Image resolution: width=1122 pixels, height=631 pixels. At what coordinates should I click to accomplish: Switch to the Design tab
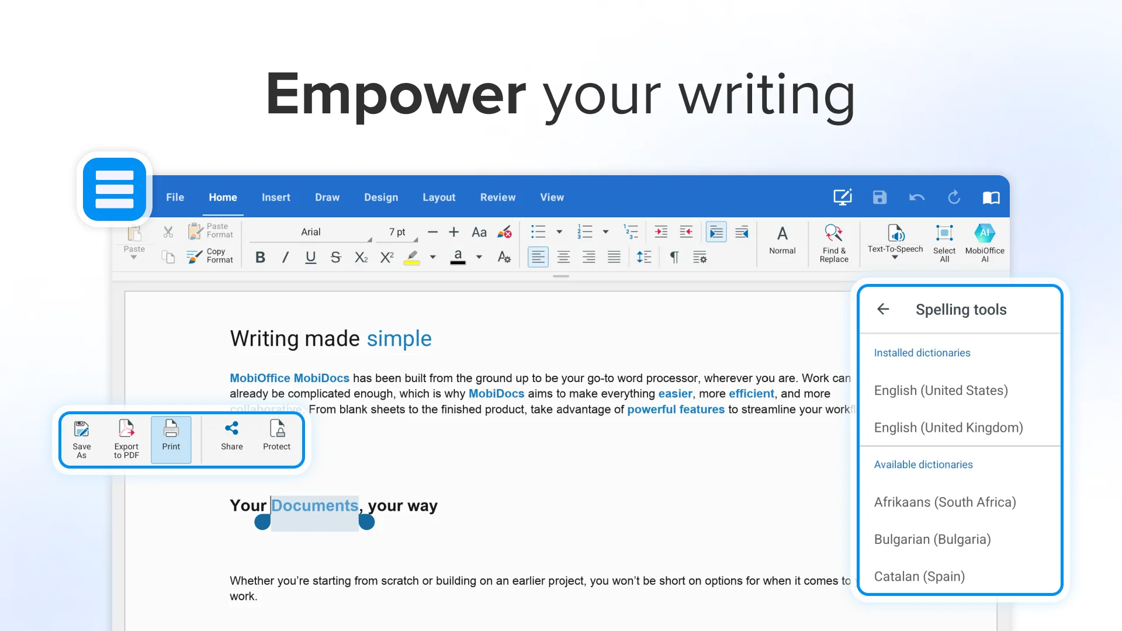click(381, 197)
